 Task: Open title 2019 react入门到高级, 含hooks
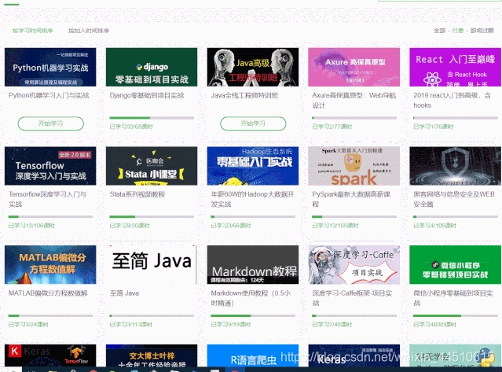[x=452, y=101]
